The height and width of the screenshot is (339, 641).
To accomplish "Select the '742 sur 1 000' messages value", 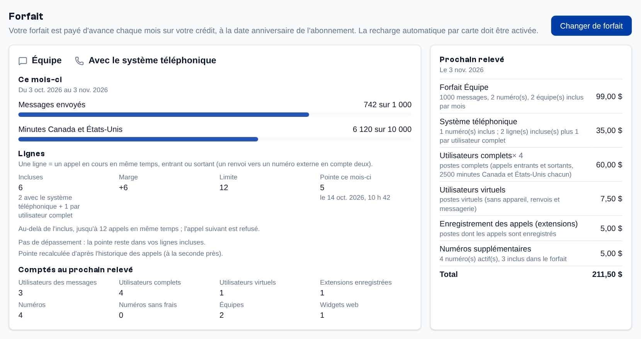I will pos(388,105).
